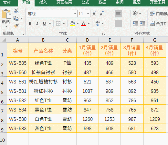
Task: Select column G header
Action: pyautogui.click(x=155, y=40)
